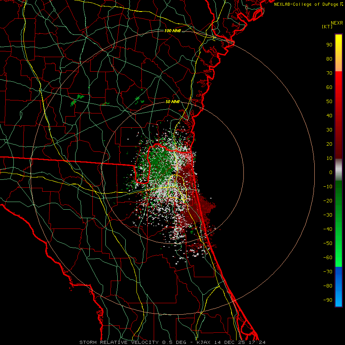Click the blue segment of the color bar

tap(338, 287)
